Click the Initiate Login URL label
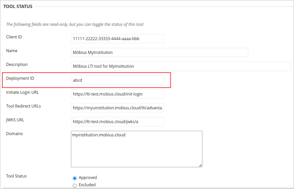This screenshot has width=294, height=189. coord(23,92)
